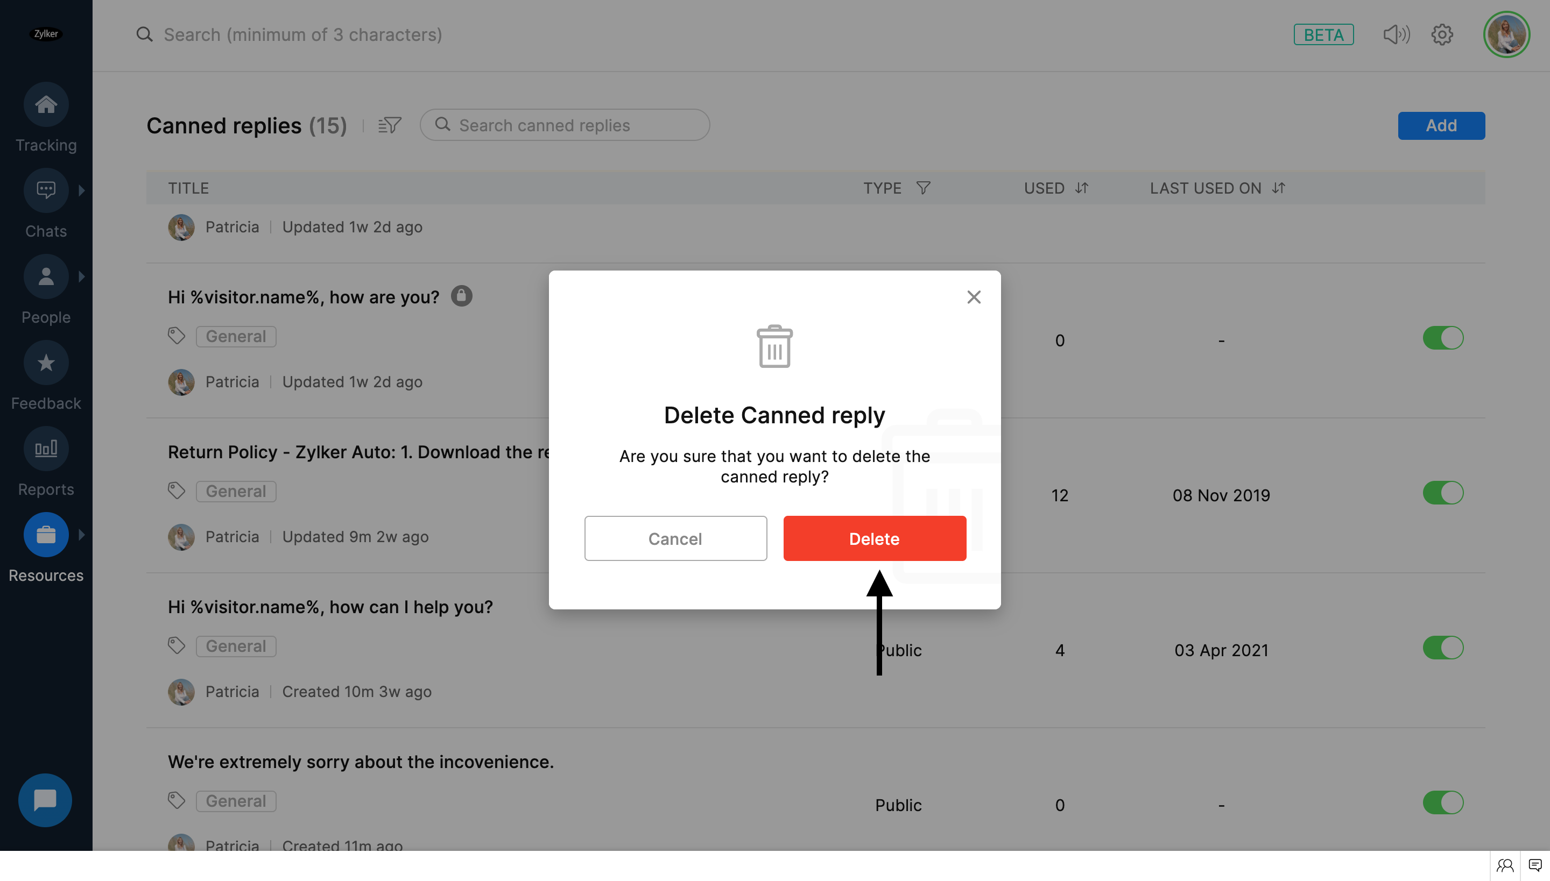Open the Tracking home icon
The height and width of the screenshot is (881, 1550).
click(46, 105)
